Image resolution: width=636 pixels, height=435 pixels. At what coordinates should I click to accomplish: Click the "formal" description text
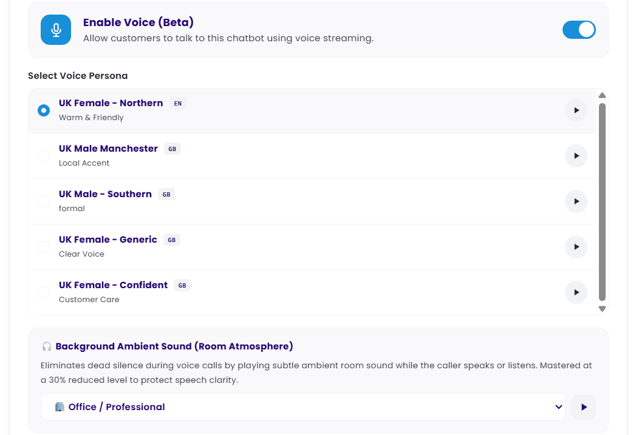72,209
